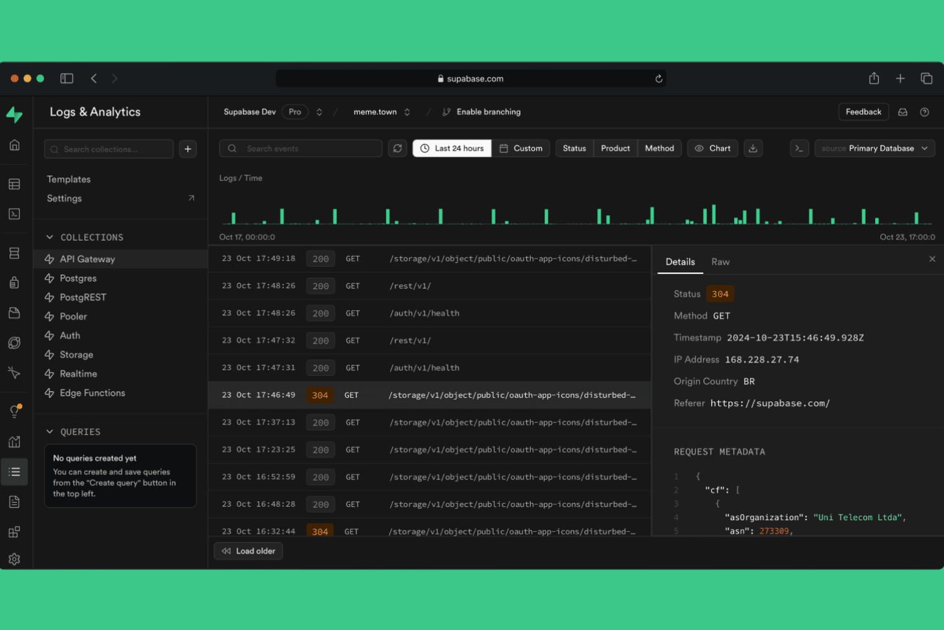944x630 pixels.
Task: Click the Feedback button
Action: 863,112
